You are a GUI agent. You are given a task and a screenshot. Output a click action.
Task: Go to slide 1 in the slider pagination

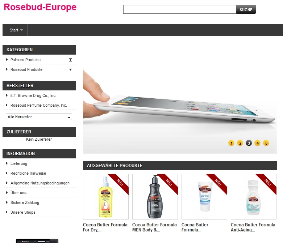(x=232, y=143)
